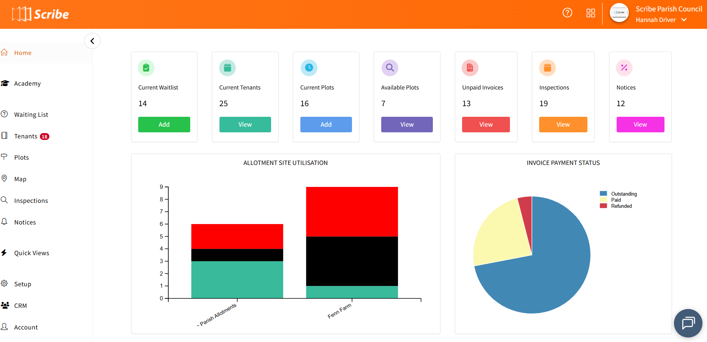
Task: Click the Notices percent icon
Action: pos(624,68)
